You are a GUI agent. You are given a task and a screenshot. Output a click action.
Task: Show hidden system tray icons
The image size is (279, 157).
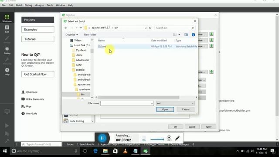pyautogui.click(x=238, y=151)
